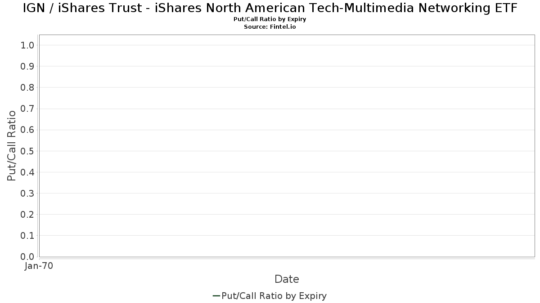Click the empty chart plot area
540x303 pixels.
[287, 145]
